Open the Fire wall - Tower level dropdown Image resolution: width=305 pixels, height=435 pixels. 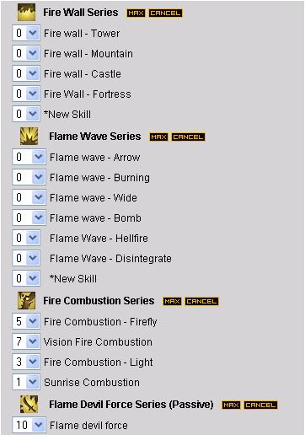click(26, 33)
